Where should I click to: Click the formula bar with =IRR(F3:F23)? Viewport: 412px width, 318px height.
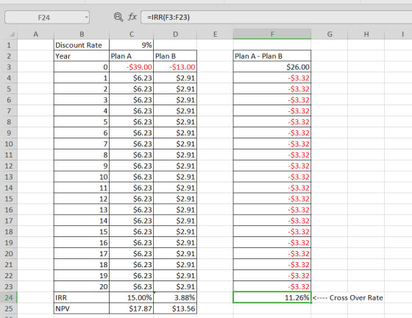[277, 18]
